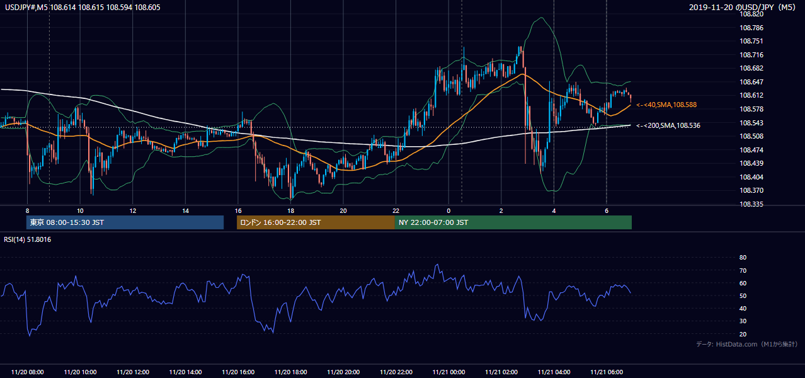Click the 11/21 02:00 time label
This screenshot has width=805, height=378.
(x=501, y=372)
